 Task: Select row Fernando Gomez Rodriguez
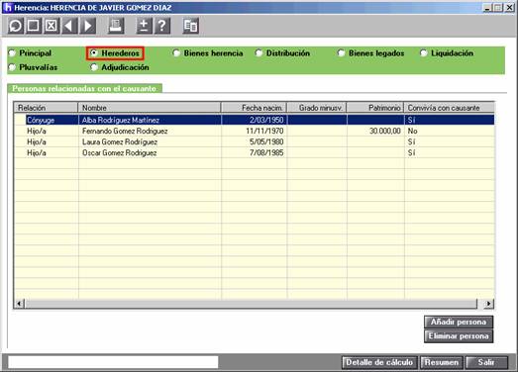[x=255, y=131]
